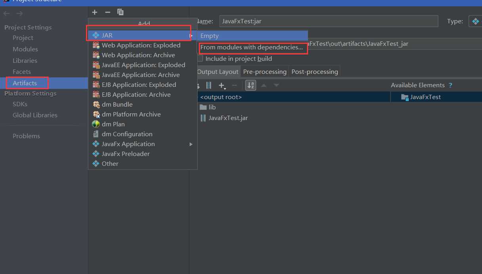Go forward with the right arrow
Image resolution: width=482 pixels, height=274 pixels.
click(19, 13)
